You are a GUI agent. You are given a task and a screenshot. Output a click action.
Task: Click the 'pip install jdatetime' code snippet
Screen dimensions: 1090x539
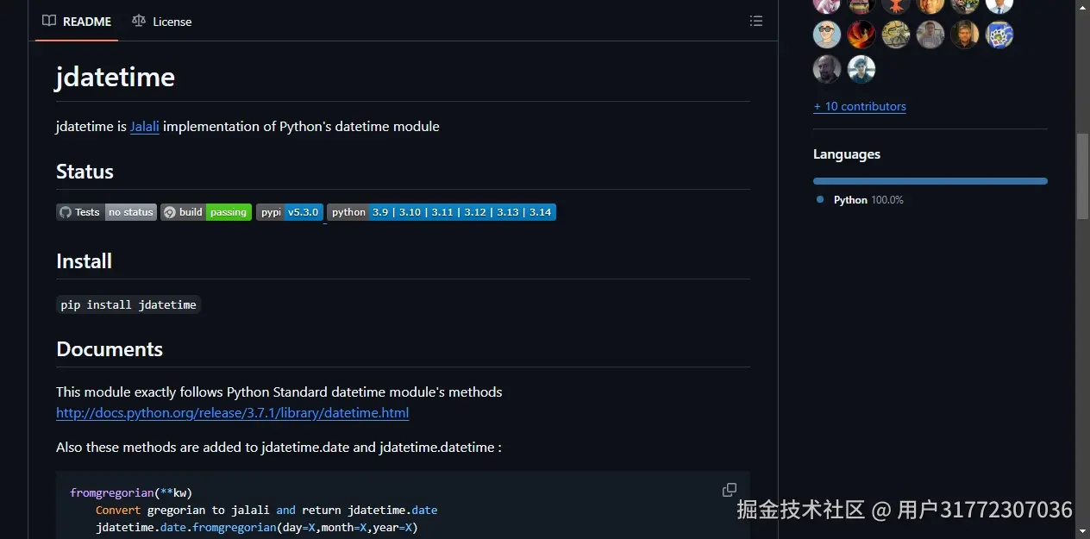(128, 304)
